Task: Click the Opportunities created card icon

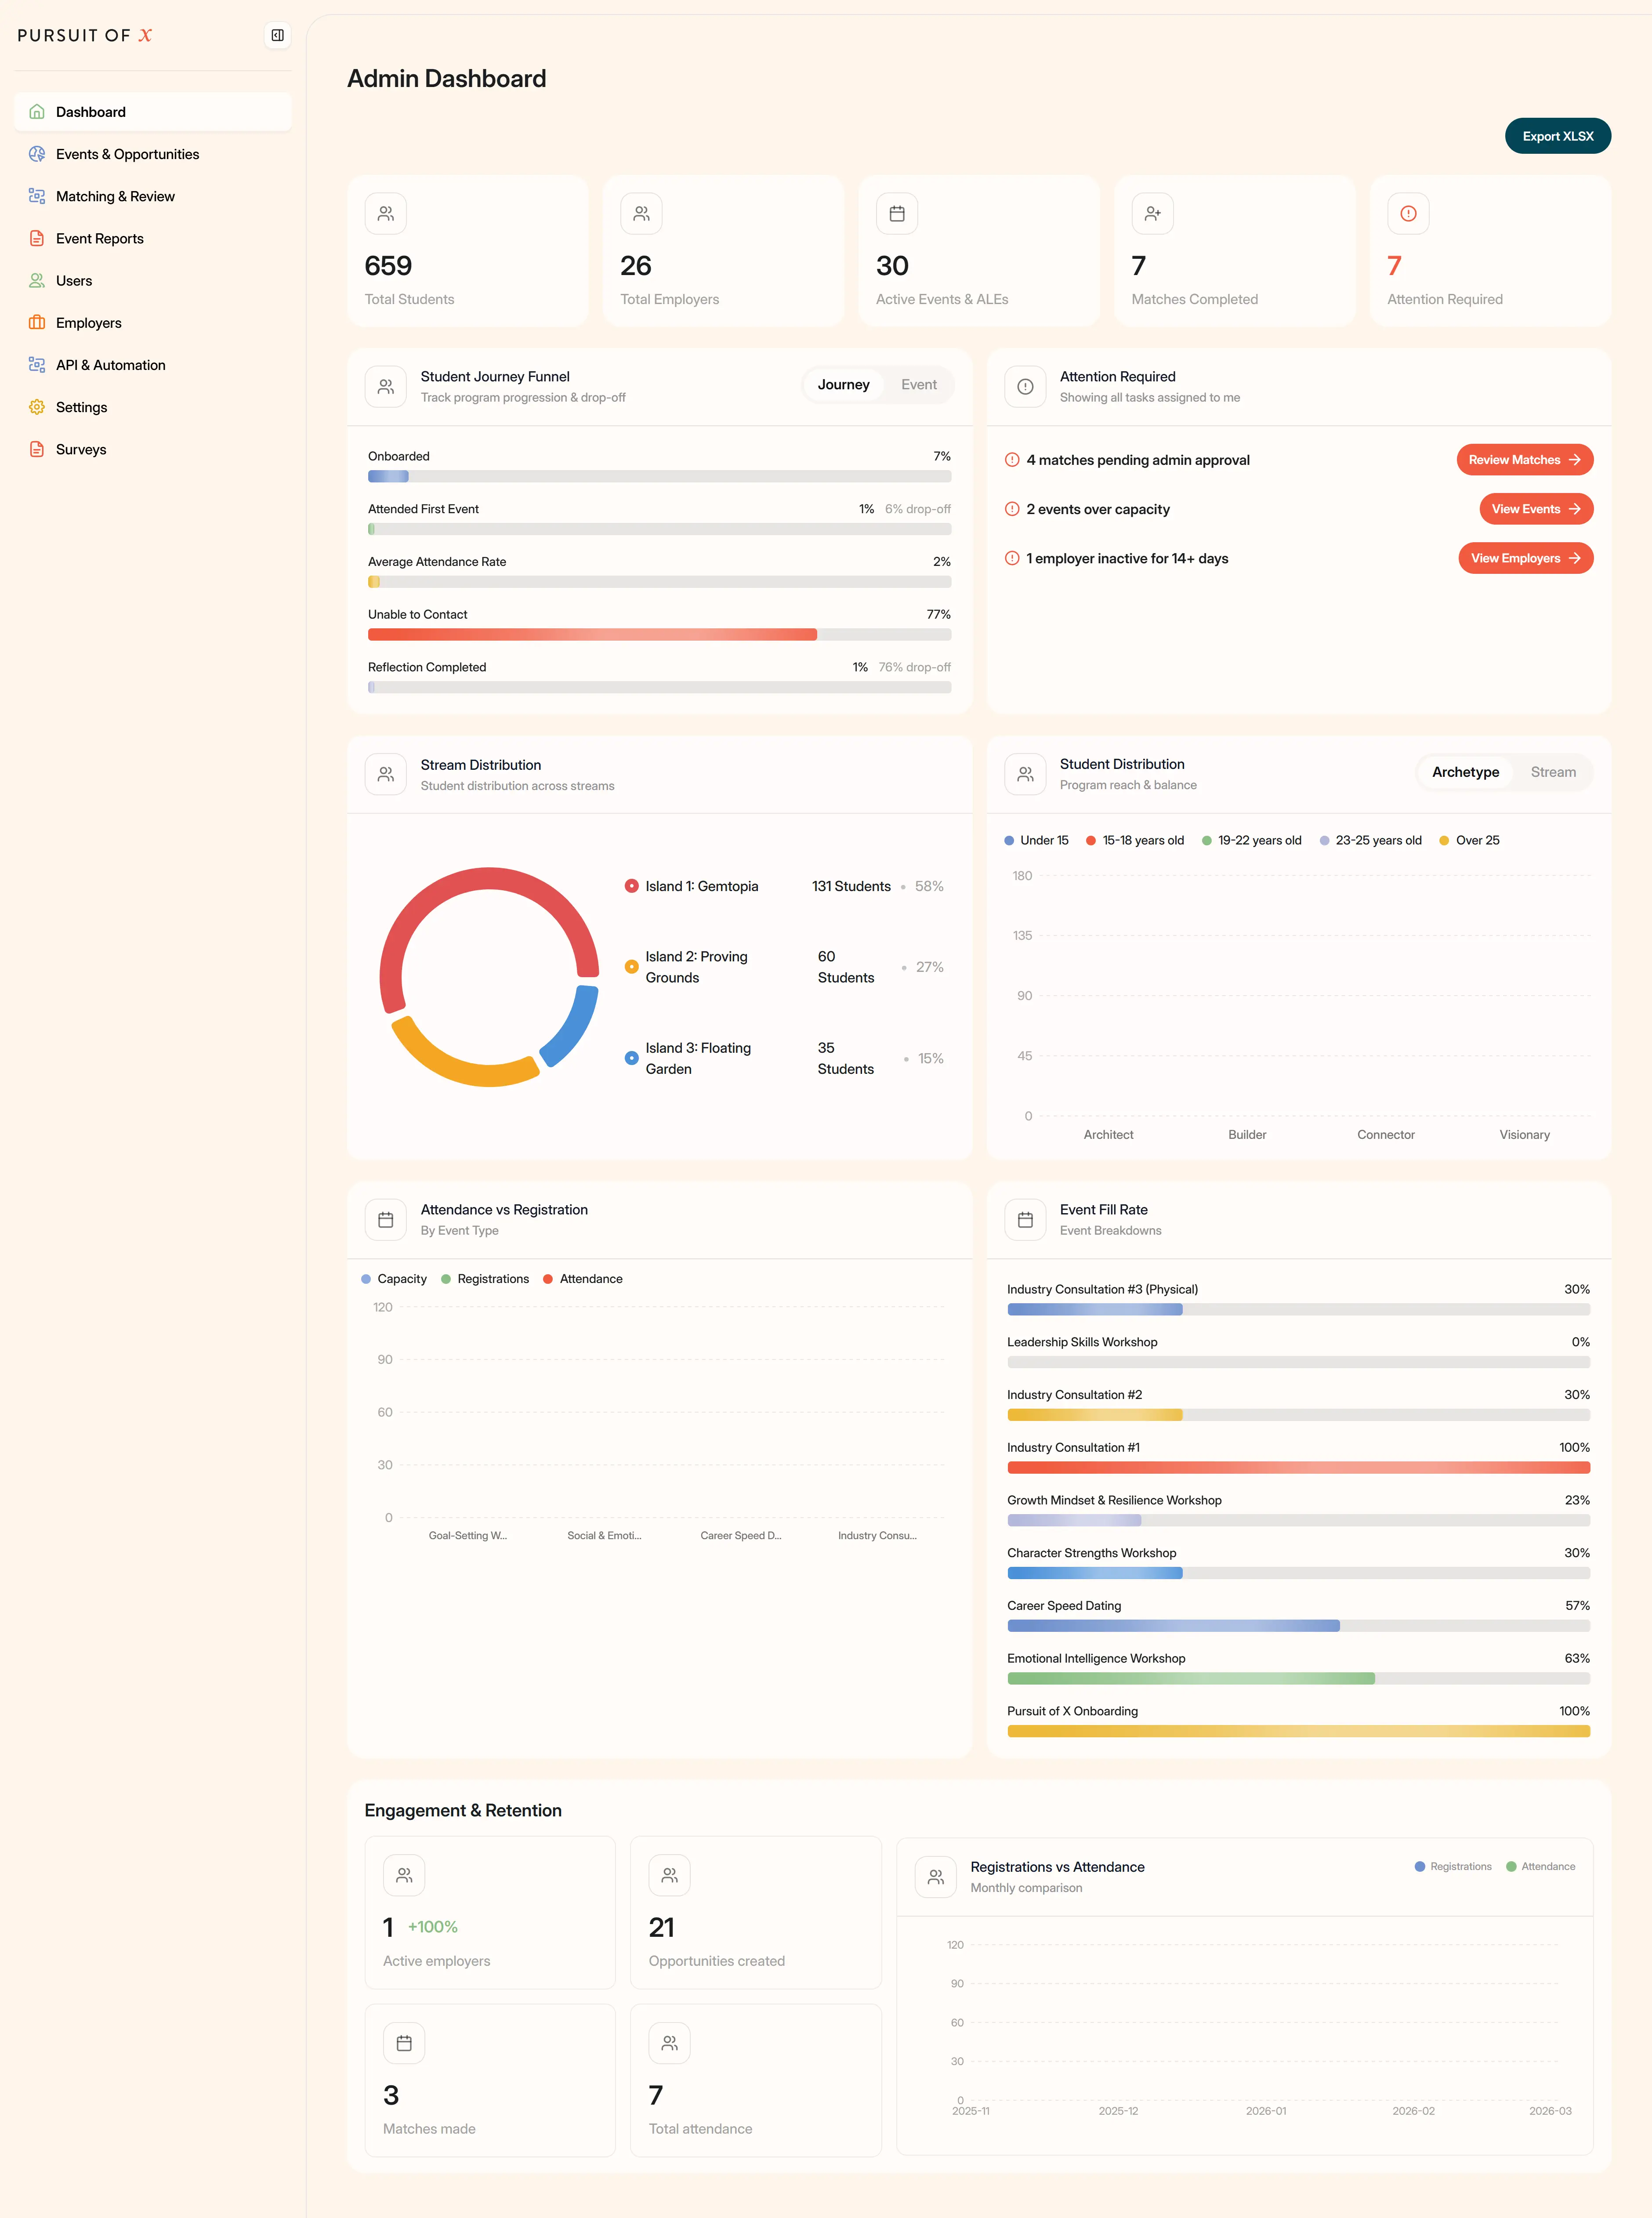Action: pos(670,1875)
